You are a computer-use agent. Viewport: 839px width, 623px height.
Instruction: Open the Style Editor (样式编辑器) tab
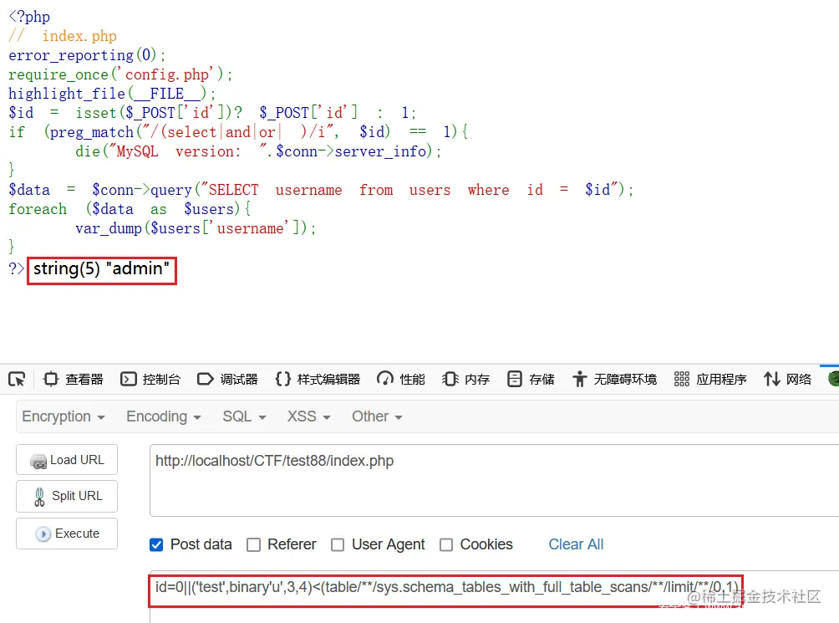(318, 380)
